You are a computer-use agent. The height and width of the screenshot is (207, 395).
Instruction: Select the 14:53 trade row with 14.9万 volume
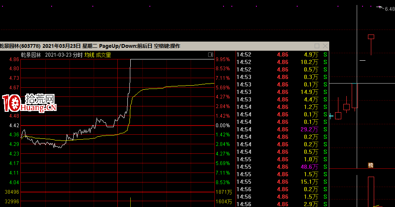[282, 92]
